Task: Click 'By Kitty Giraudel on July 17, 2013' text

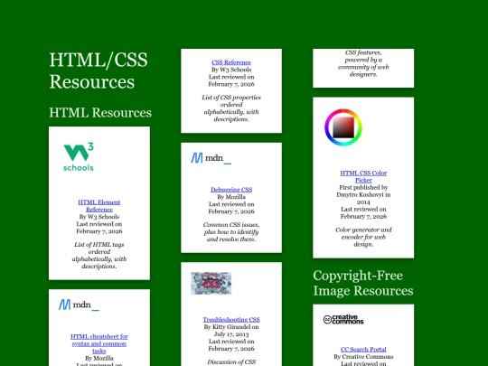Action: [231, 331]
